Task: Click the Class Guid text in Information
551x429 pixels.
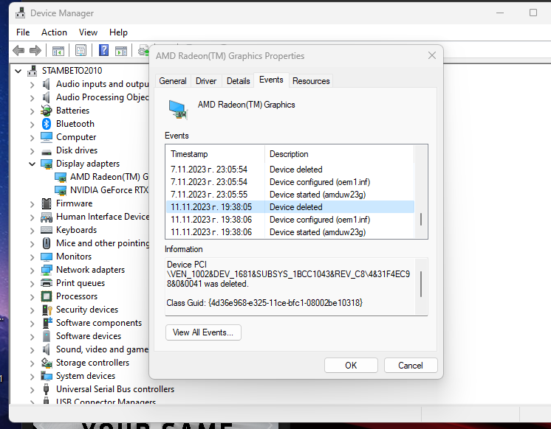Action: pos(264,303)
